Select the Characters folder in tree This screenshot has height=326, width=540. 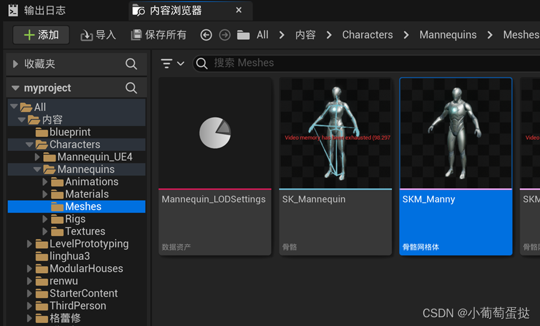68,145
